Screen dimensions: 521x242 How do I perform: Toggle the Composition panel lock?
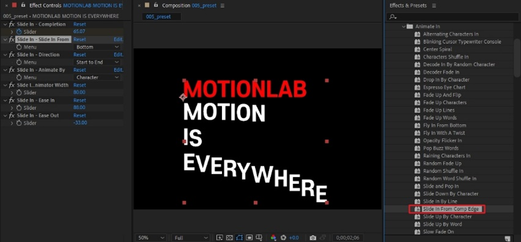pos(156,5)
